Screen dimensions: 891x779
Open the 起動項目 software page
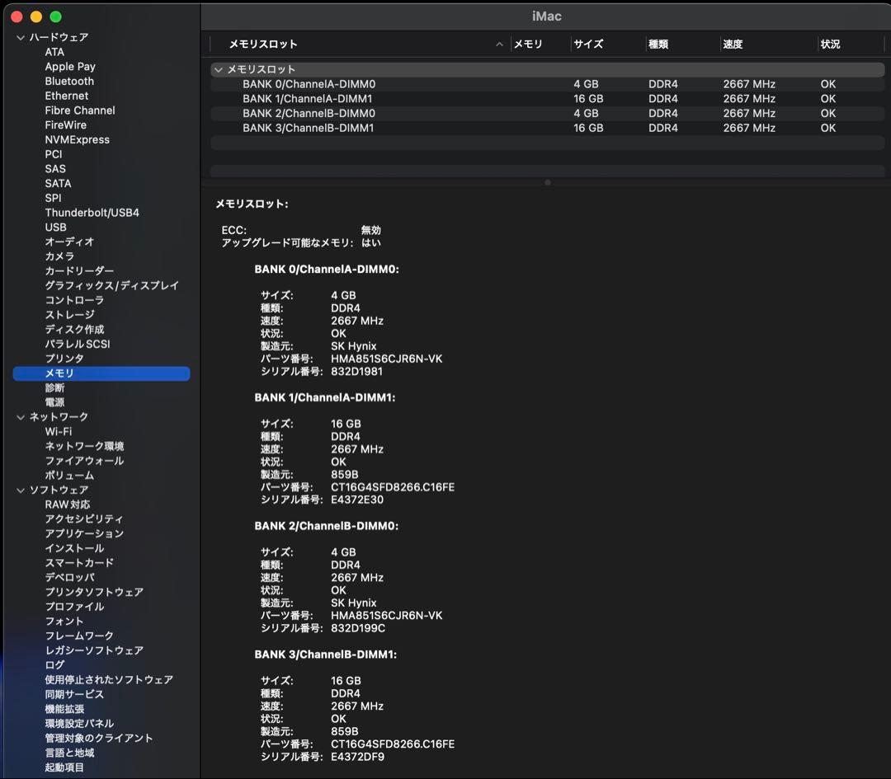click(x=63, y=767)
